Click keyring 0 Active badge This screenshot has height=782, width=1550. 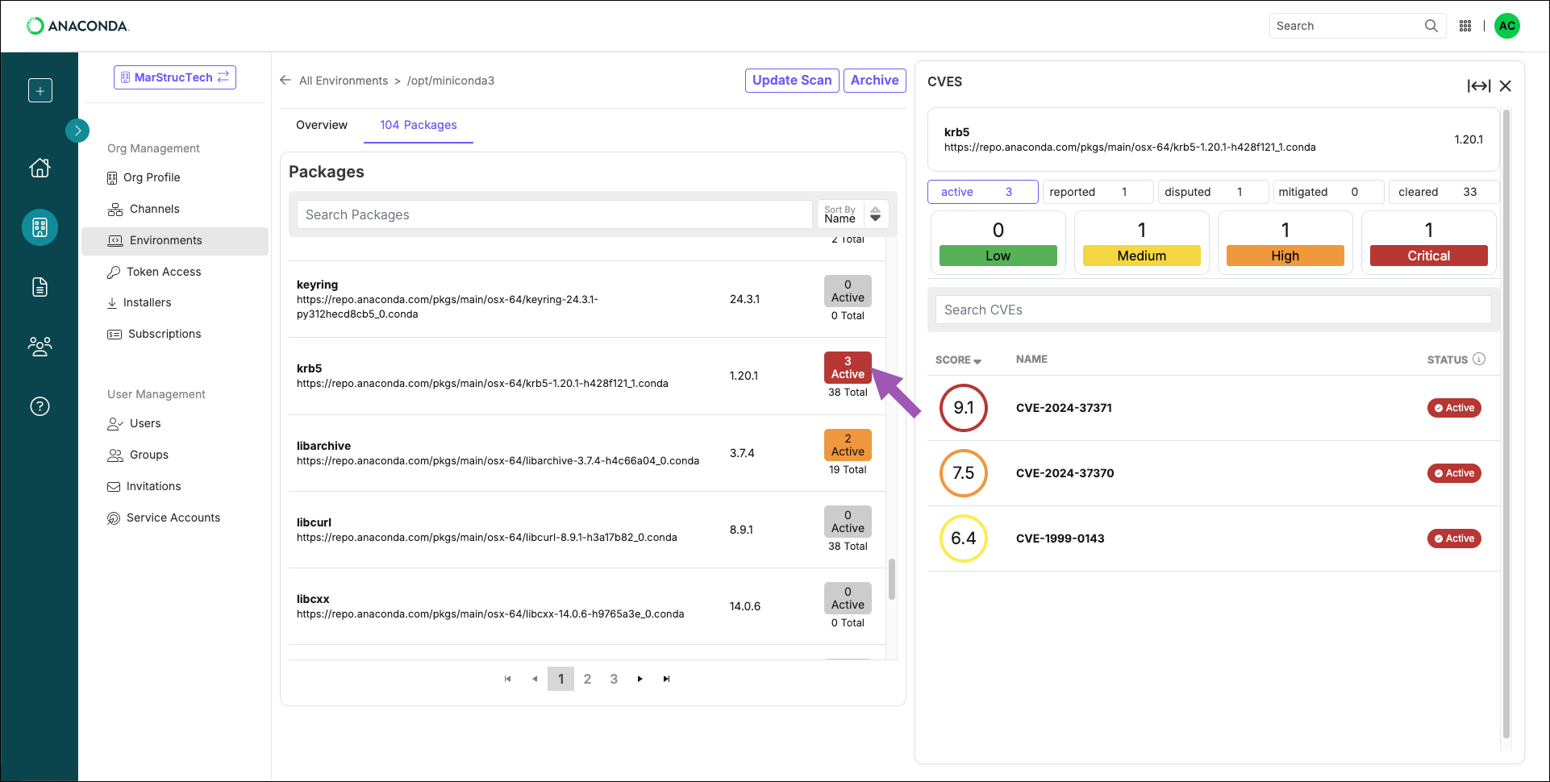point(848,291)
